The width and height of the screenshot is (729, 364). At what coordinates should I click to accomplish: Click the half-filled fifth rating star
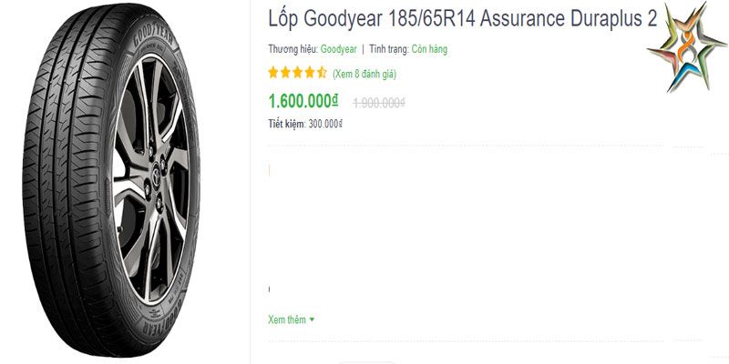point(322,73)
